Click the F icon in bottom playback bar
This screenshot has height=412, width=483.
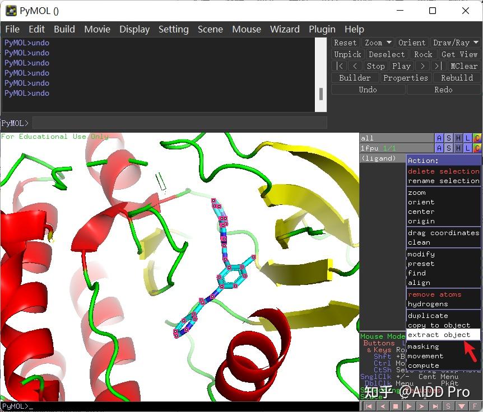[x=475, y=406]
